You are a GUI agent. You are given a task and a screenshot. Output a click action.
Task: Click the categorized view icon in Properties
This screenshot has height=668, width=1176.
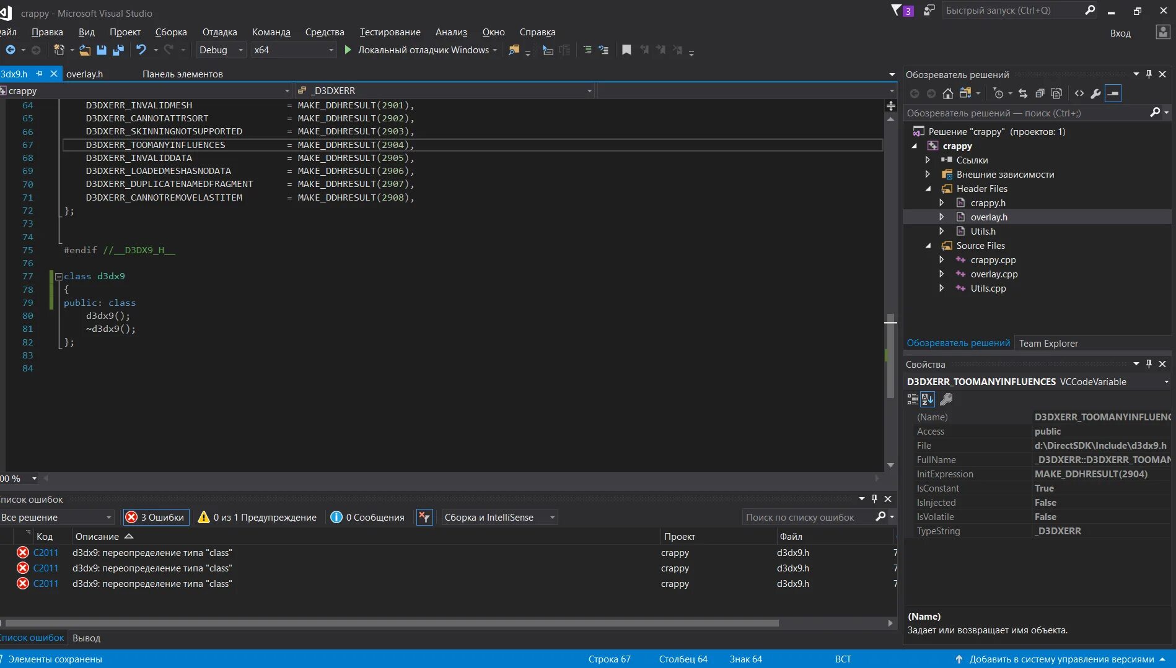coord(913,399)
